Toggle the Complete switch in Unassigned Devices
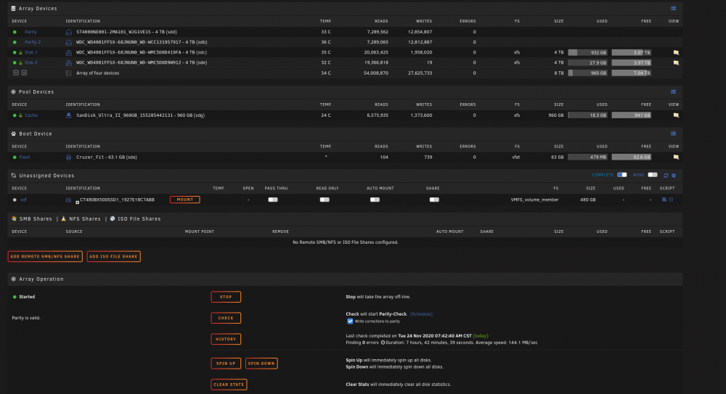Image resolution: width=726 pixels, height=394 pixels. 622,175
